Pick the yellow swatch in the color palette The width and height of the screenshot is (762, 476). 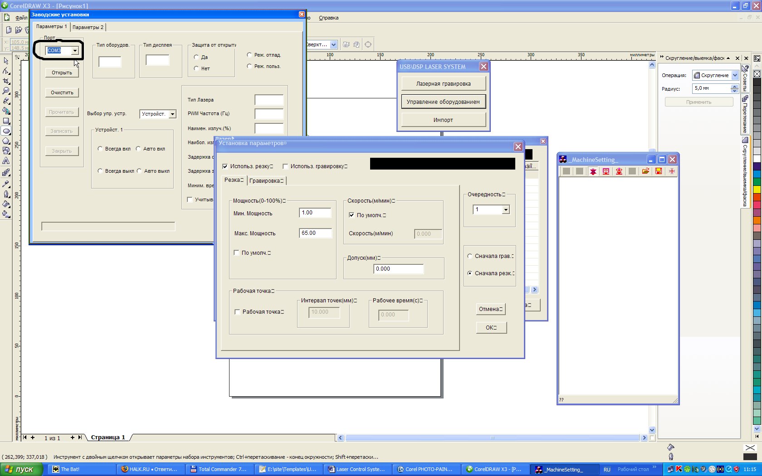tap(757, 189)
